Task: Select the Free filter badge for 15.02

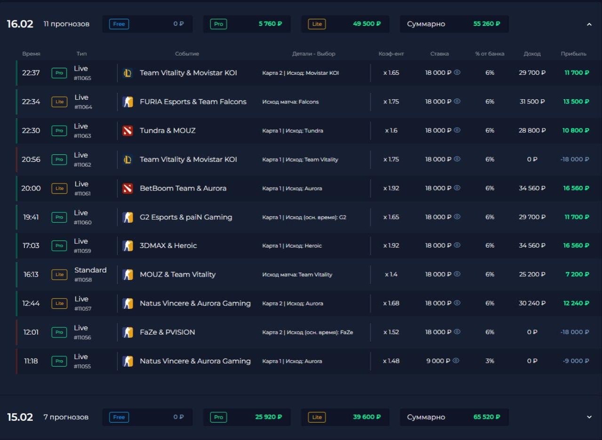Action: click(119, 417)
